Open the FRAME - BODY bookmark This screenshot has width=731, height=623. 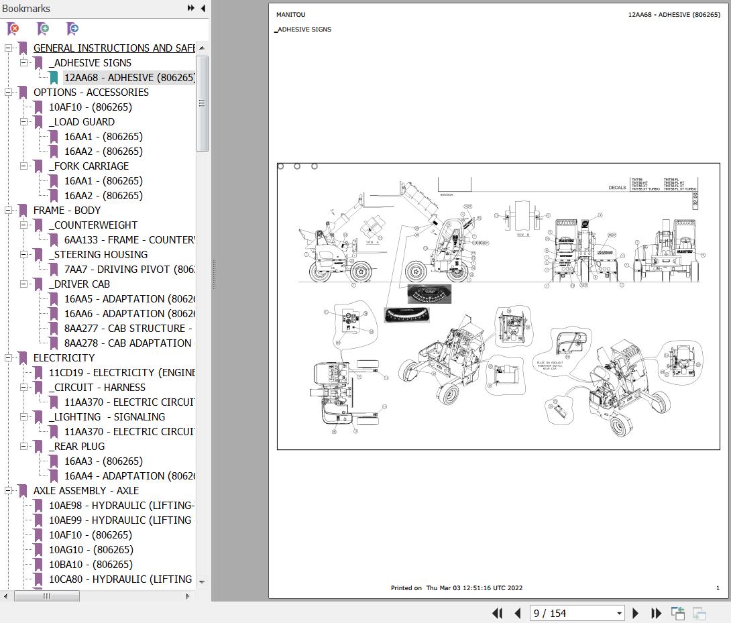(x=67, y=210)
